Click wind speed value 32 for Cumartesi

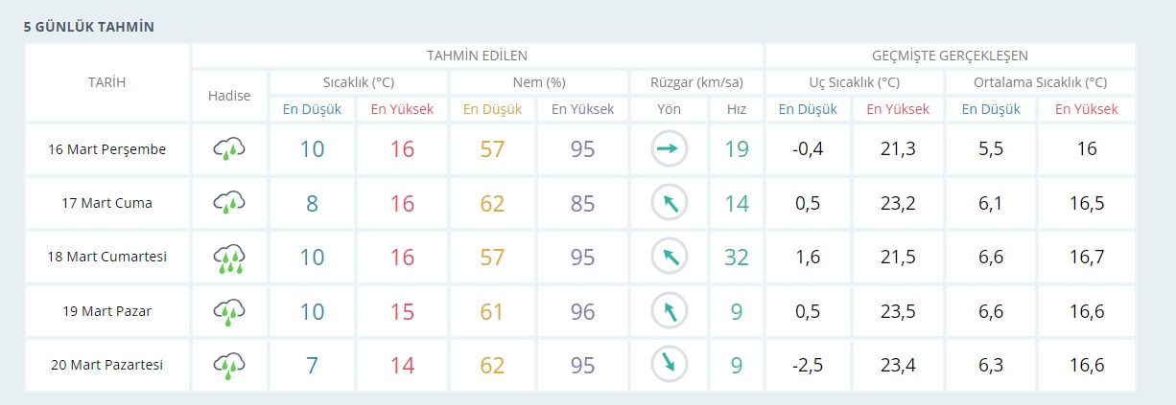click(736, 257)
